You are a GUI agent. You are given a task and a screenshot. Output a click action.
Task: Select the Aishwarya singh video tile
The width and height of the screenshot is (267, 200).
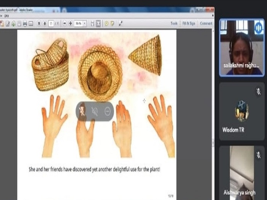[x=241, y=173]
